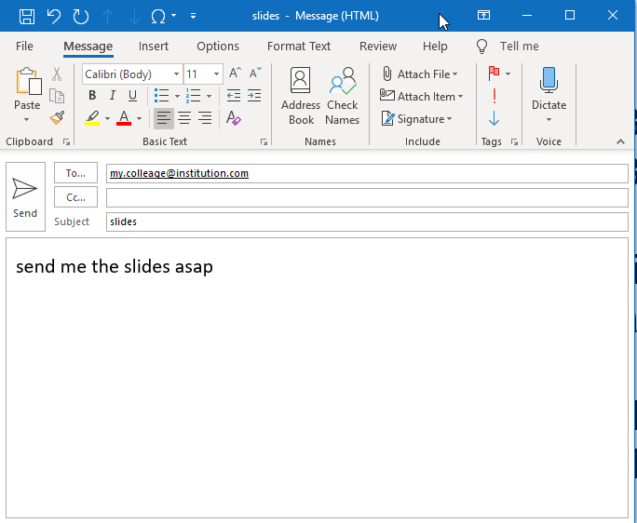Open the Clipboard pane launcher
This screenshot has width=637, height=523.
66,141
